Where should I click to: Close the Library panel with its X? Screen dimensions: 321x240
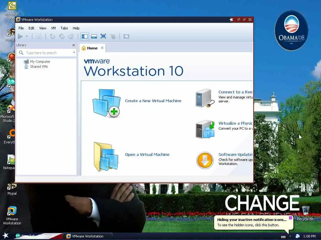[74, 45]
